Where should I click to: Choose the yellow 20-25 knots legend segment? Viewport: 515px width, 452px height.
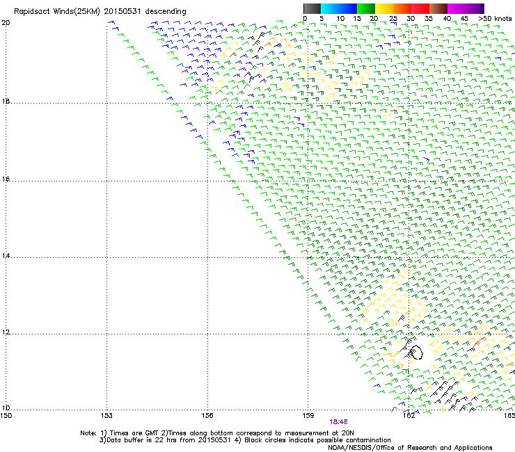pyautogui.click(x=384, y=8)
